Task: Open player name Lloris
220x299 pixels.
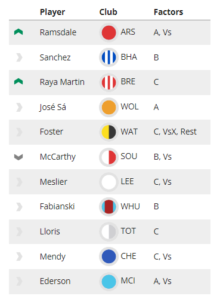Action: 50,231
